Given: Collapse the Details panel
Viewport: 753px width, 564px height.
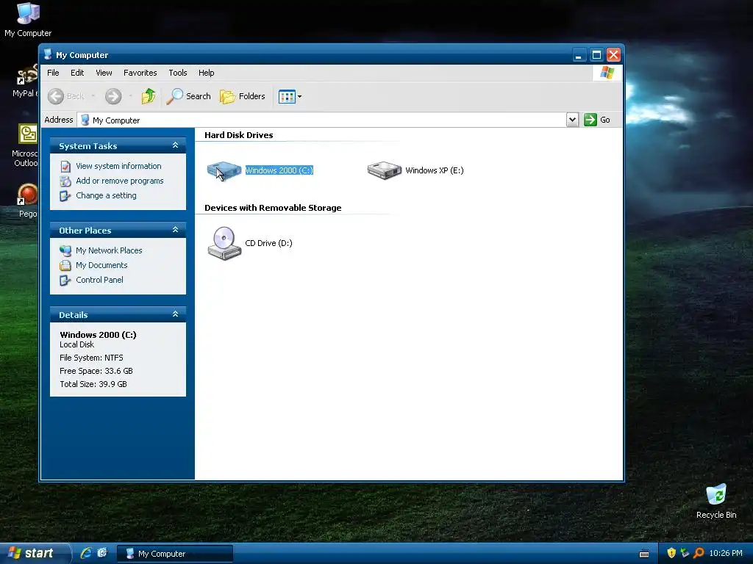Looking at the screenshot, I should click(175, 314).
